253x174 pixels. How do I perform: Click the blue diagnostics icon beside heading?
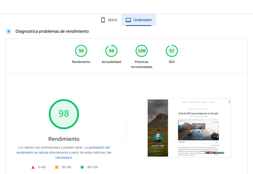[x=9, y=31]
